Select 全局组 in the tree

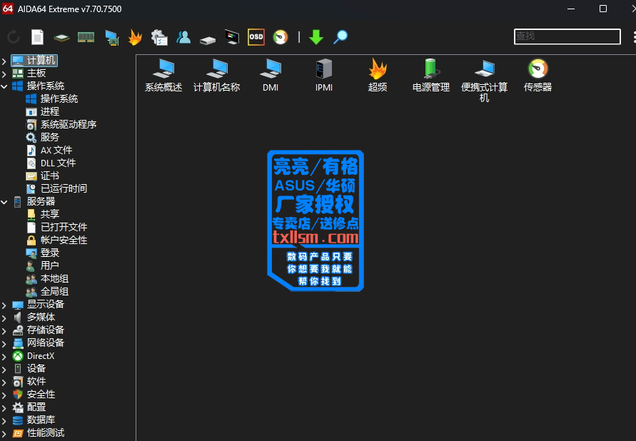click(x=47, y=291)
